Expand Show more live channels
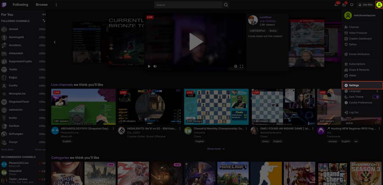Viewport: 383px width, 185px height. (x=216, y=148)
